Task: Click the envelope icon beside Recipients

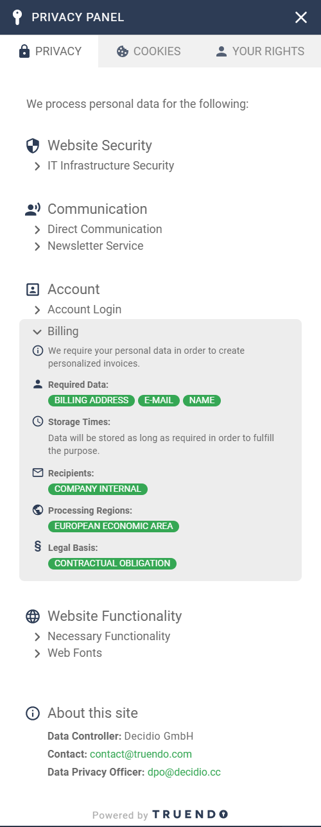Action: (38, 473)
